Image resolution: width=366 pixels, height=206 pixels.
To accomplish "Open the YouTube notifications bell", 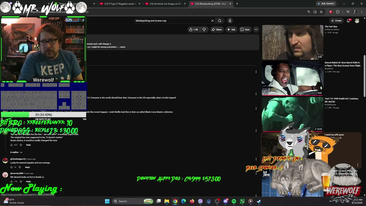I will tap(348, 21).
